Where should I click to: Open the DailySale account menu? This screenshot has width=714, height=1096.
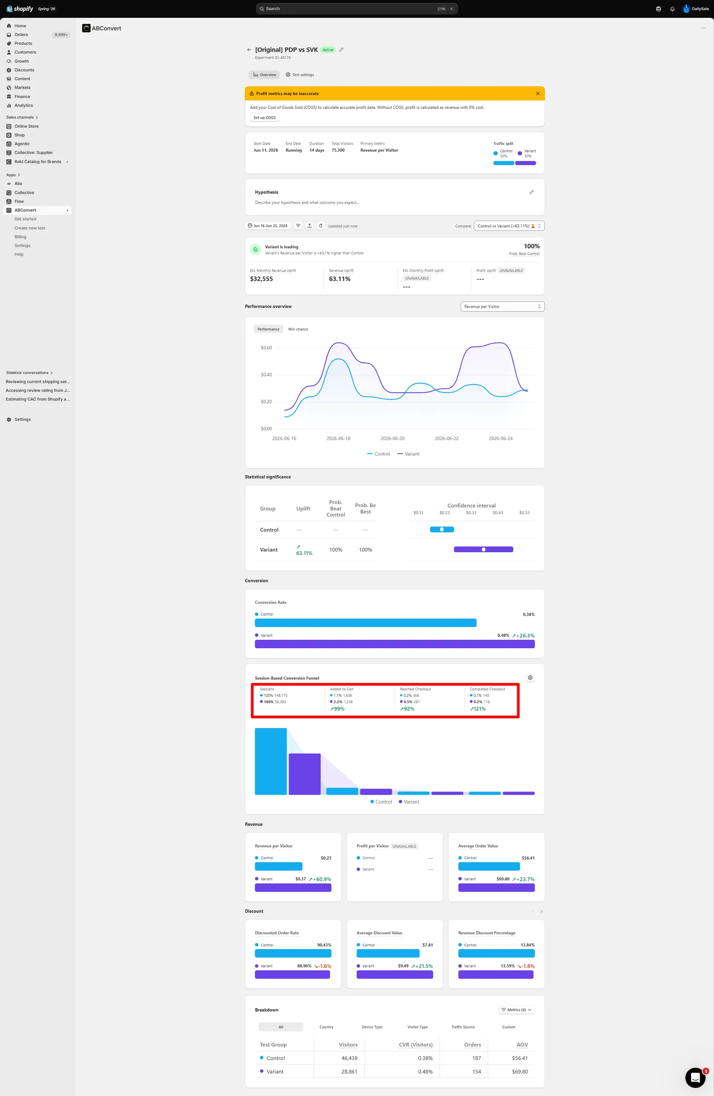pyautogui.click(x=696, y=9)
